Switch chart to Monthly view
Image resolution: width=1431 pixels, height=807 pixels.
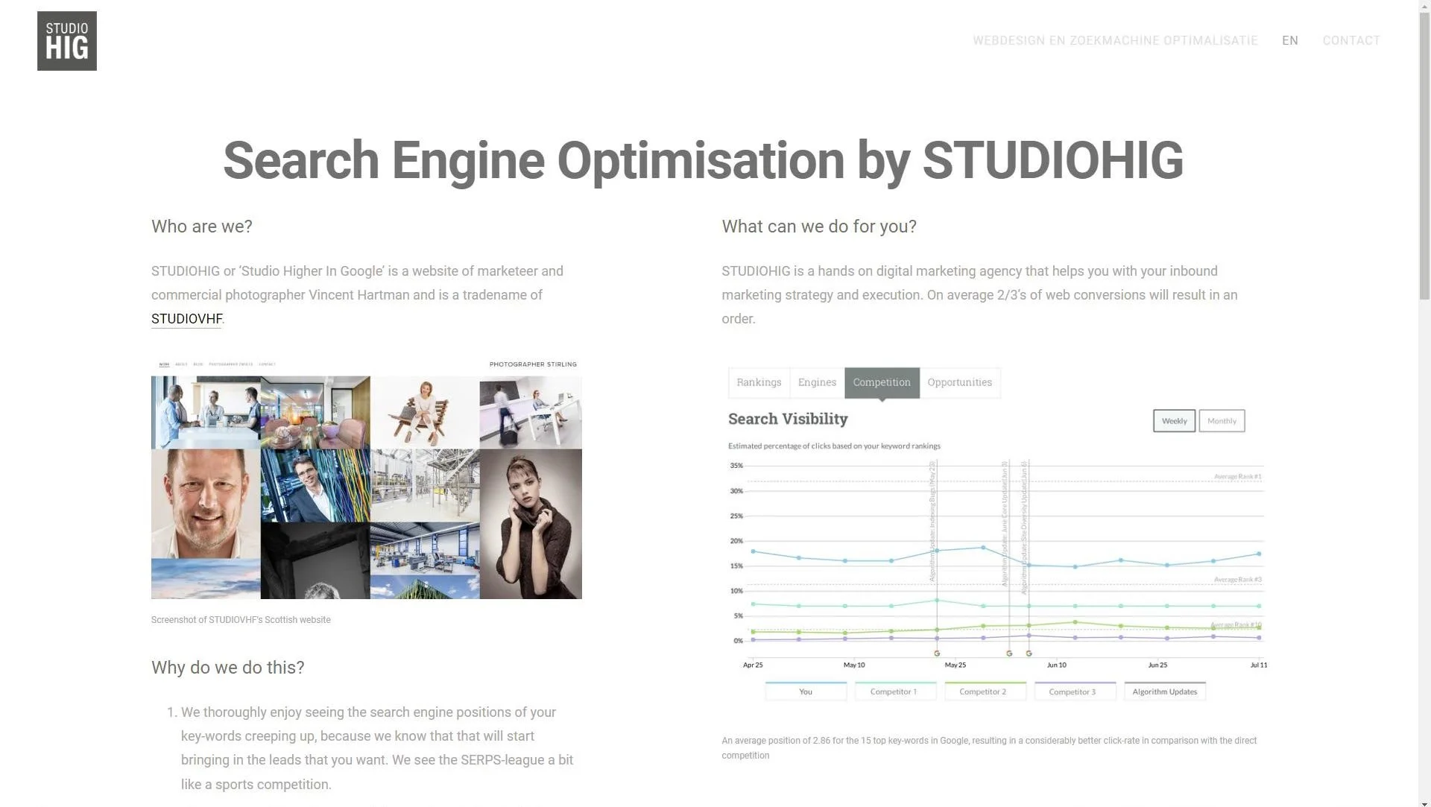(1221, 421)
